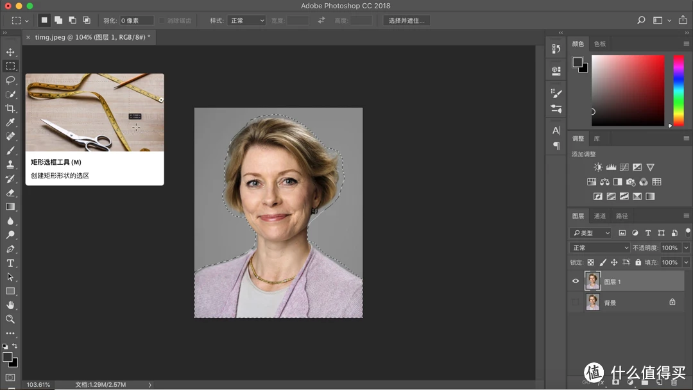Switch to the 库 libraries tab

(x=597, y=139)
